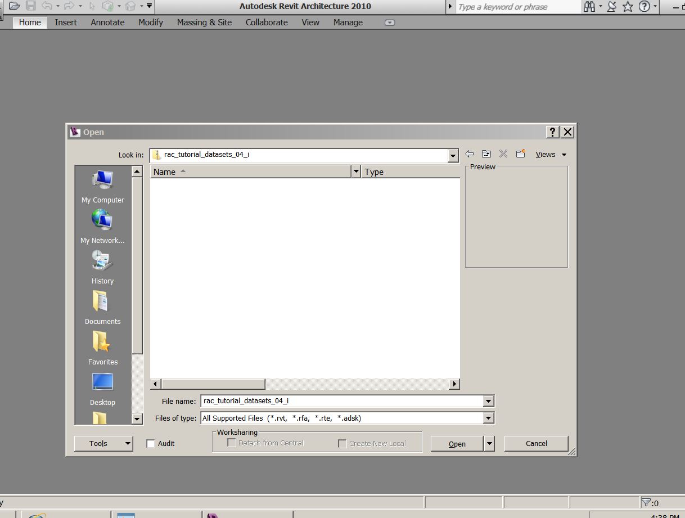
Task: Expand the Look in folder dropdown
Action: click(x=453, y=155)
